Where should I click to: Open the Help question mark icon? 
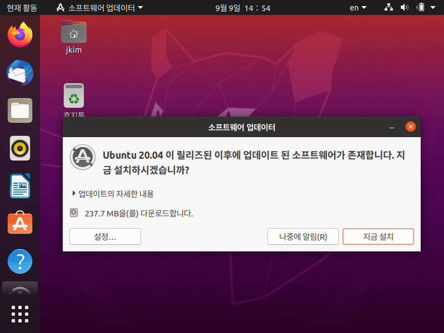(20, 261)
